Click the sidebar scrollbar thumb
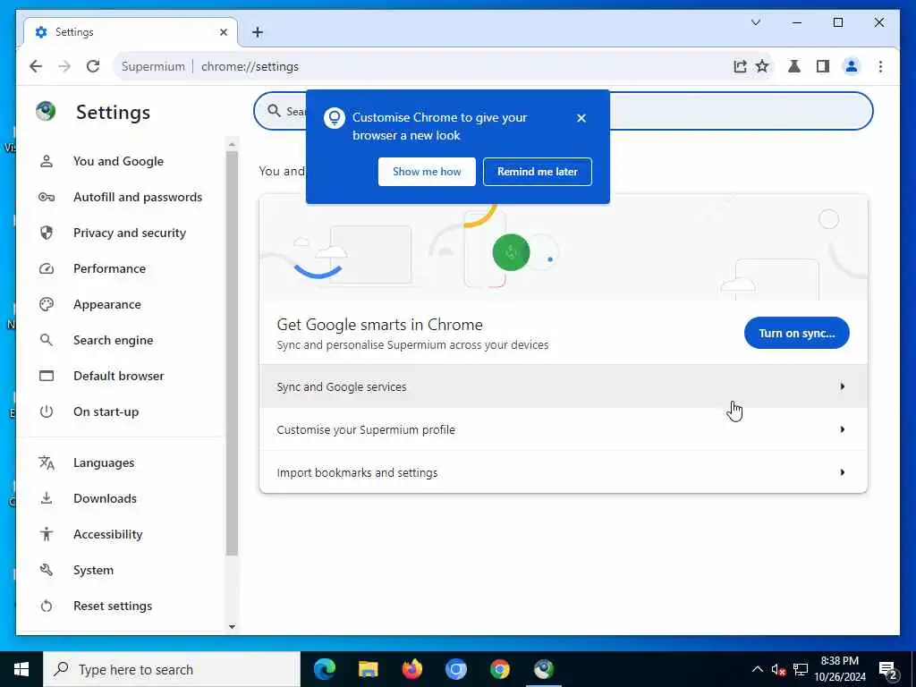Screen dimensions: 916x687 coord(232,353)
